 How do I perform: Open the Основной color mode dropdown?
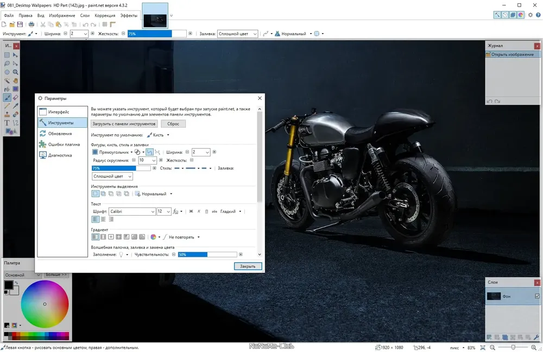click(x=22, y=275)
